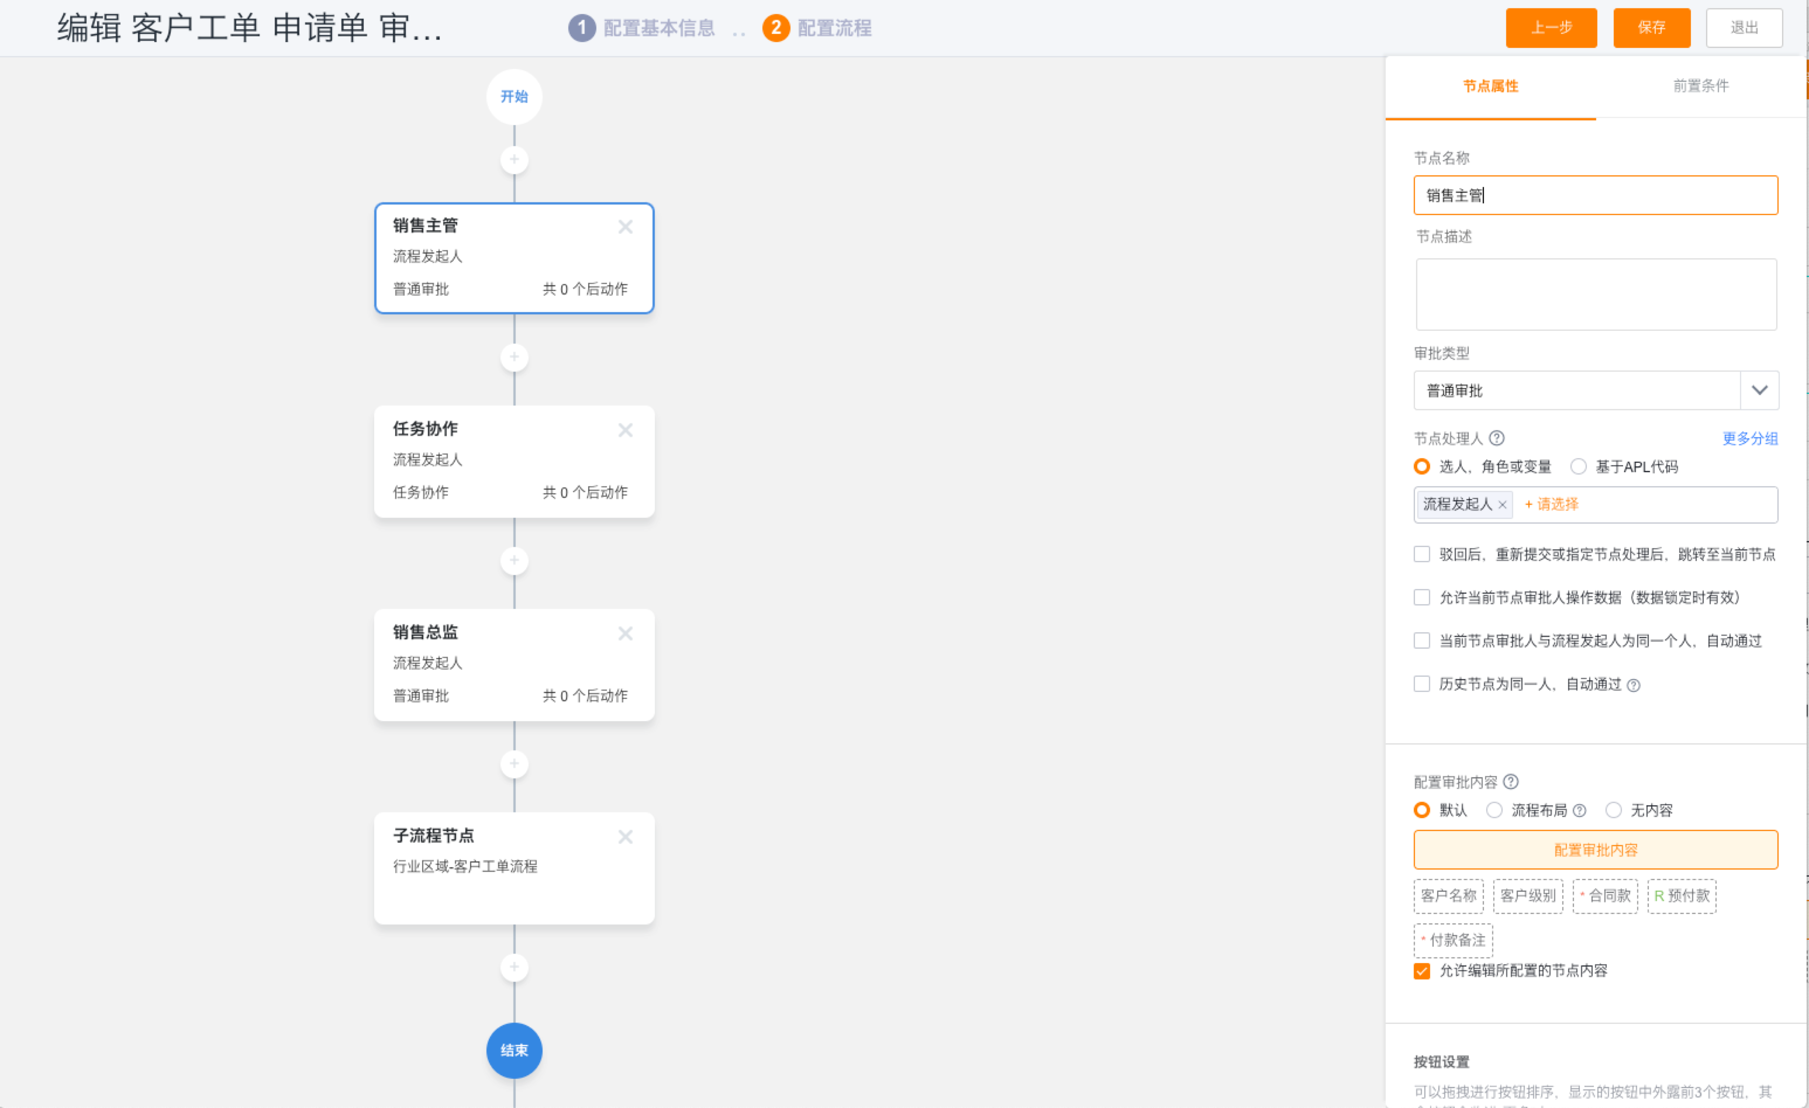This screenshot has height=1108, width=1809.
Task: Open the 更多分组 link
Action: point(1751,438)
